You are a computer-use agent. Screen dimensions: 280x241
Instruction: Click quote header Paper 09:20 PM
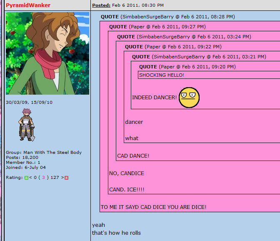click(187, 67)
